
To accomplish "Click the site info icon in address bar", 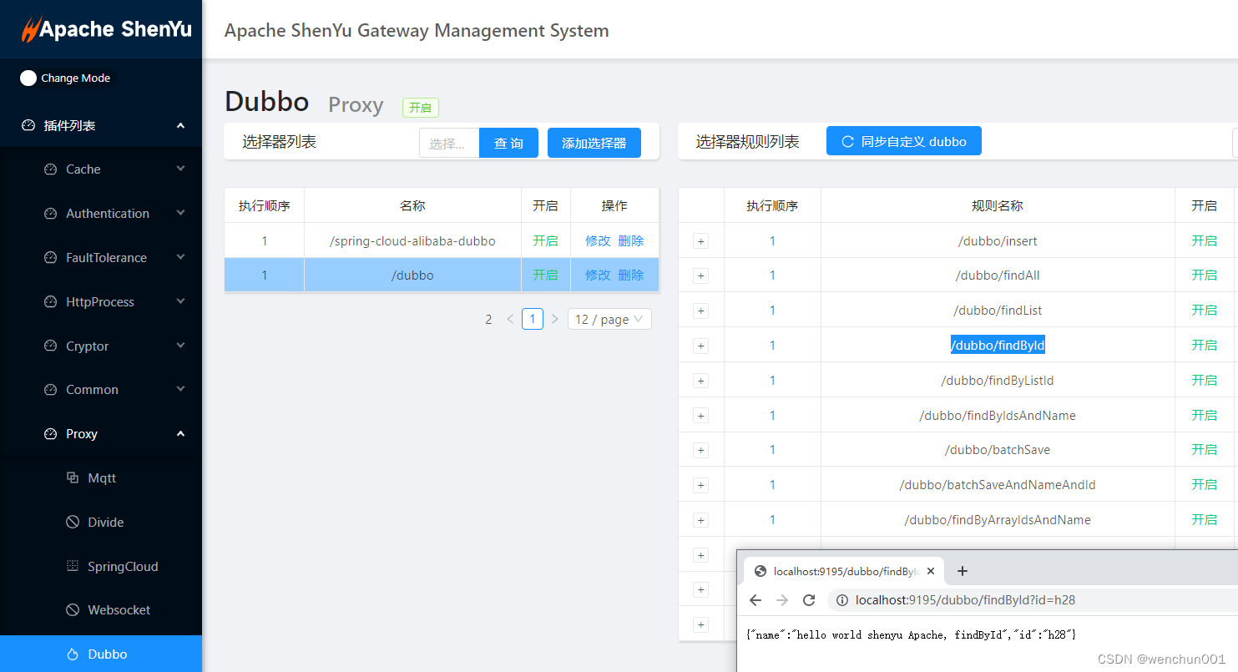I will click(x=842, y=600).
